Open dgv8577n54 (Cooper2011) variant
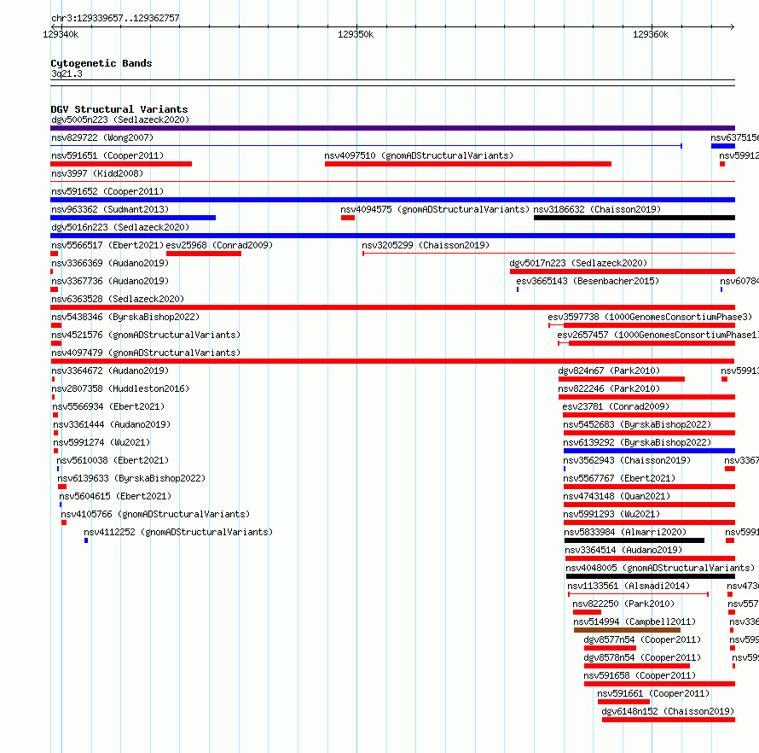Viewport: 759px width, 753px height. coord(642,639)
